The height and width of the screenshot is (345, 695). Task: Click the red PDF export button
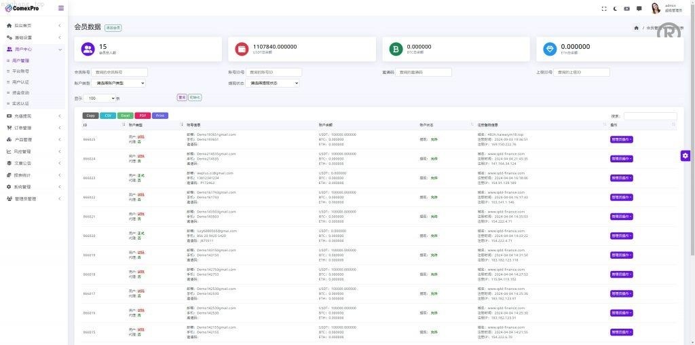pos(143,115)
